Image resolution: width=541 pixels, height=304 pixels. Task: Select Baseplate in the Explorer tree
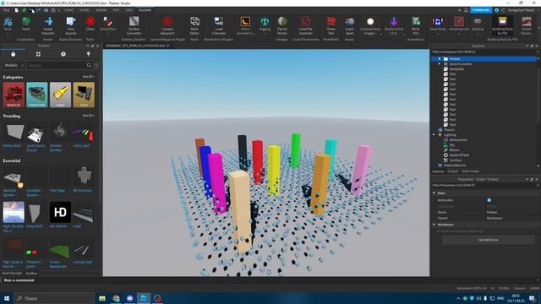[456, 69]
